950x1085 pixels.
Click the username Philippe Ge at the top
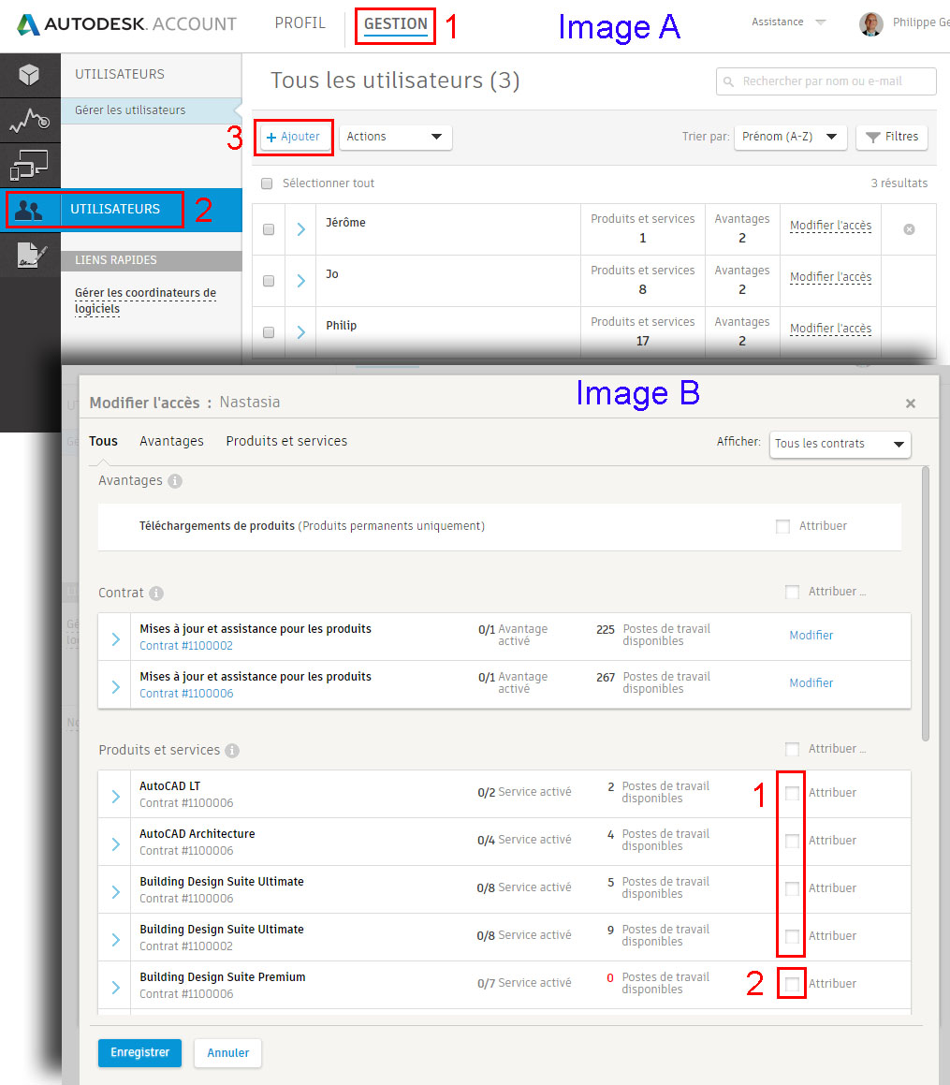tap(921, 22)
